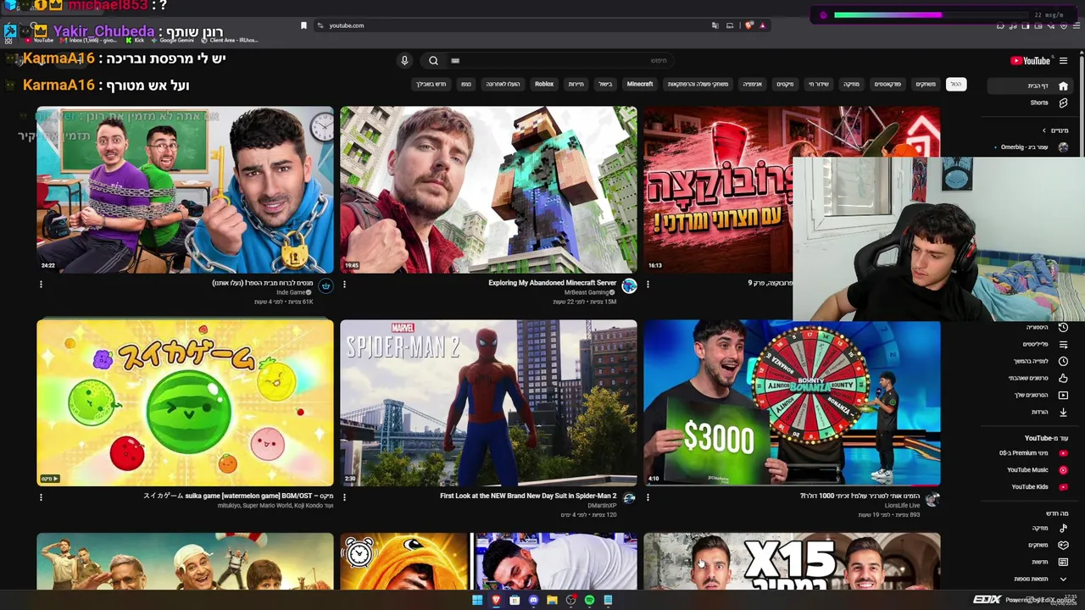The width and height of the screenshot is (1085, 610).
Task: Open the YouTube hamburger menu
Action: click(1063, 61)
